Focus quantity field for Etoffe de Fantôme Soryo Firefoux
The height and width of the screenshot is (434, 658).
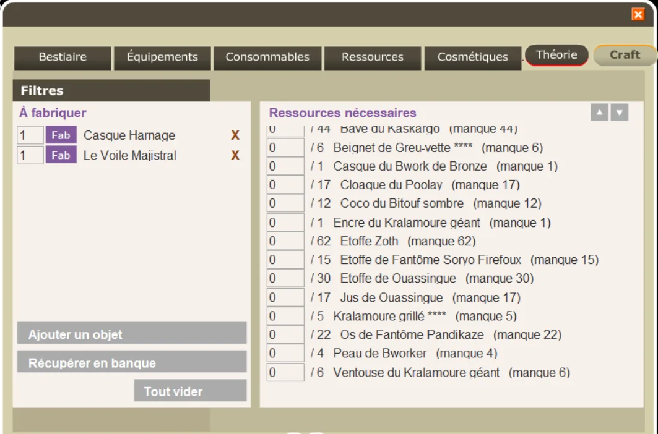tap(285, 260)
